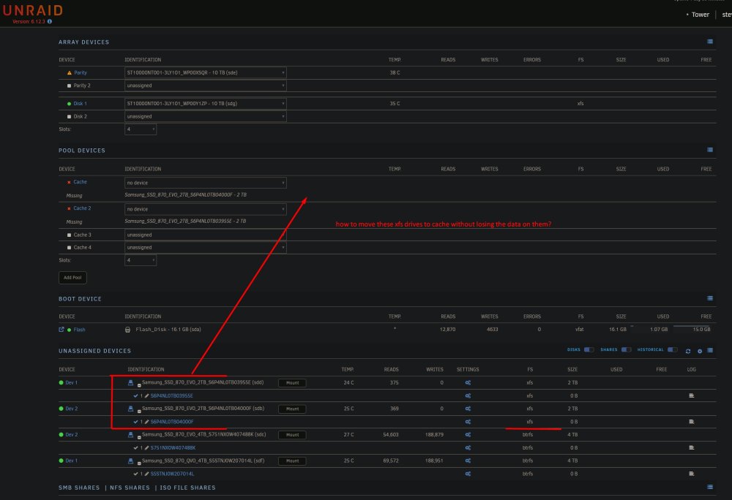Image resolution: width=732 pixels, height=500 pixels.
Task: Click pencil icon to rename S751NX0W407488K
Action: click(146, 448)
